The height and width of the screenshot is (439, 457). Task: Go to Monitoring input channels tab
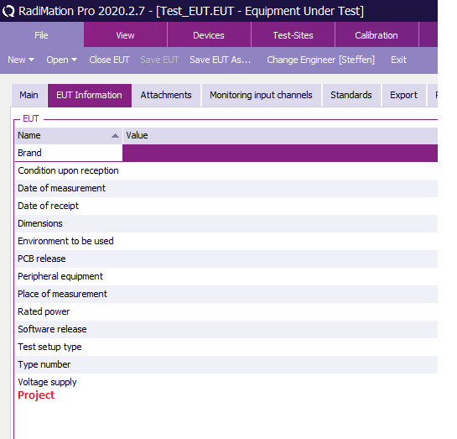click(261, 96)
